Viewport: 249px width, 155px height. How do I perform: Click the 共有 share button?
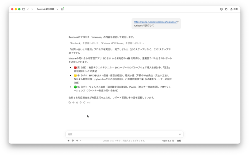(x=234, y=9)
